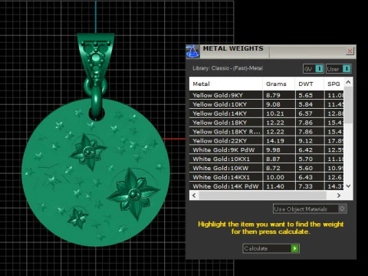Select the Yellow Gold:22KY row

pyautogui.click(x=267, y=141)
